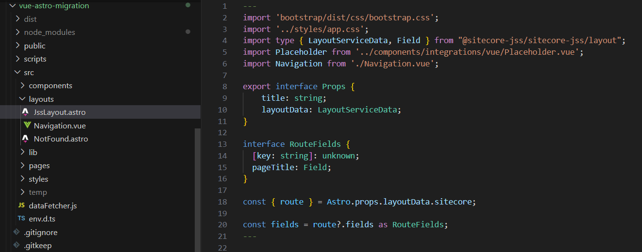Click the TS icon beside env.d.ts
This screenshot has width=642, height=252.
point(21,219)
